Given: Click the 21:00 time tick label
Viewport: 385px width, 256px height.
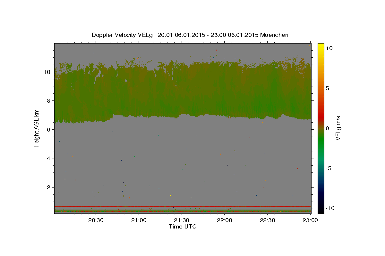Looking at the screenshot, I should pos(139,220).
